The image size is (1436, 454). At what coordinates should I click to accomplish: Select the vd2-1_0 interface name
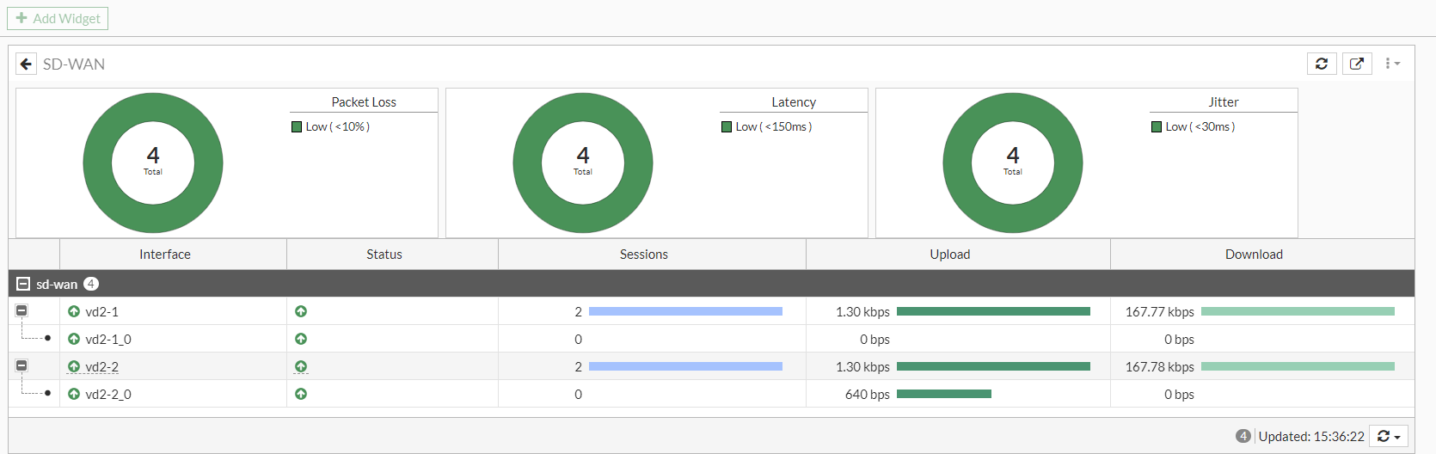(x=108, y=339)
